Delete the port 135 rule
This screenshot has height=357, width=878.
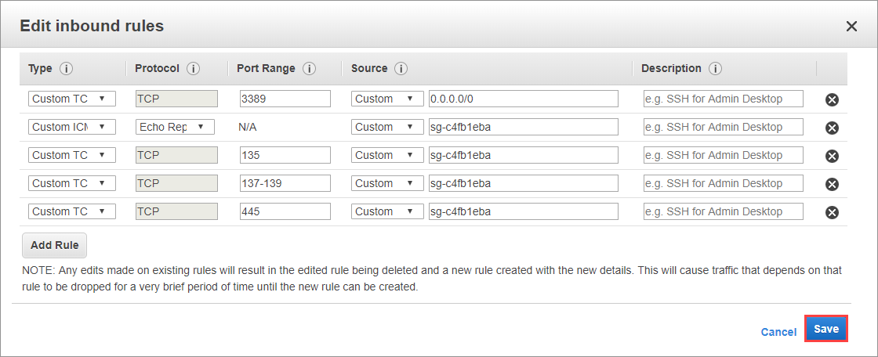point(832,156)
